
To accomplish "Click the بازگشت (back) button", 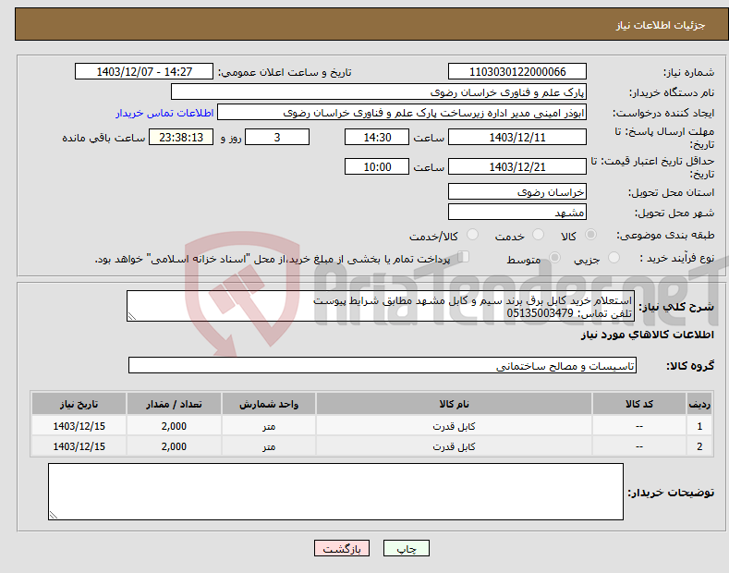I will 342,548.
